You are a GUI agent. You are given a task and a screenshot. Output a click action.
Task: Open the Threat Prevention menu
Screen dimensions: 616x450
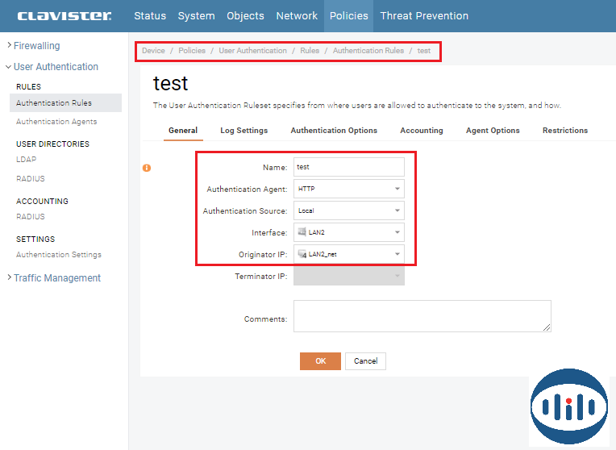pos(423,15)
